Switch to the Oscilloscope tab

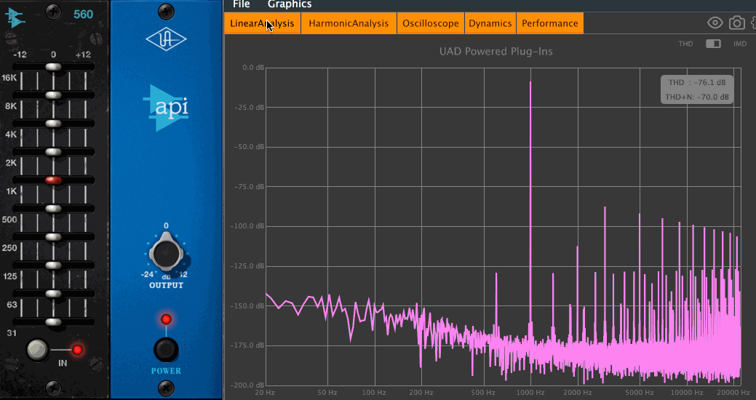point(431,23)
